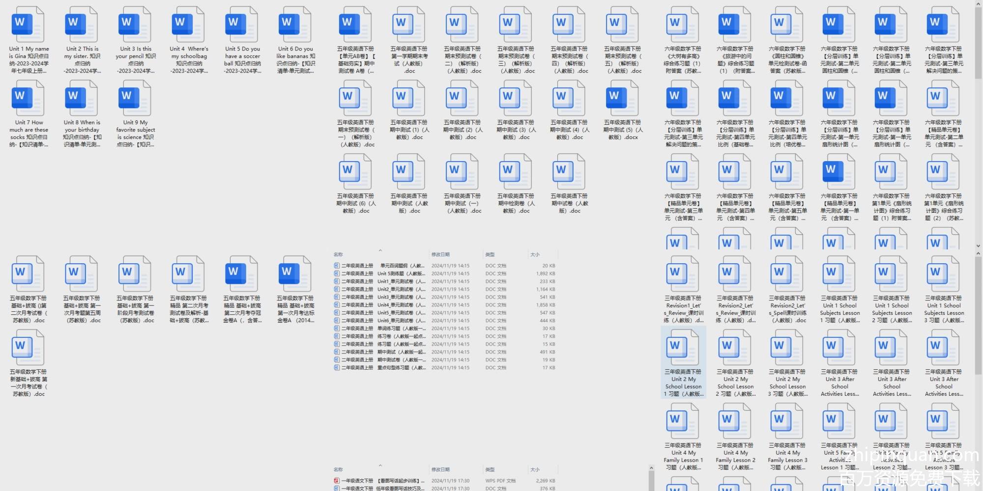Click the 修改日期 header in the lower list
Image resolution: width=983 pixels, height=491 pixels.
click(440, 470)
